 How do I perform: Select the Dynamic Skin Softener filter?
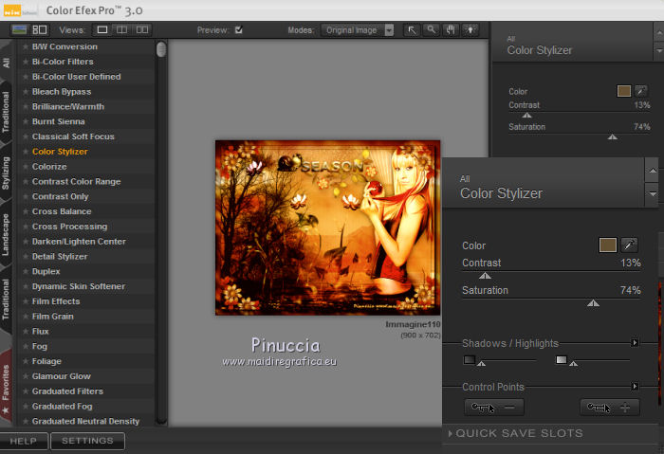pos(79,286)
